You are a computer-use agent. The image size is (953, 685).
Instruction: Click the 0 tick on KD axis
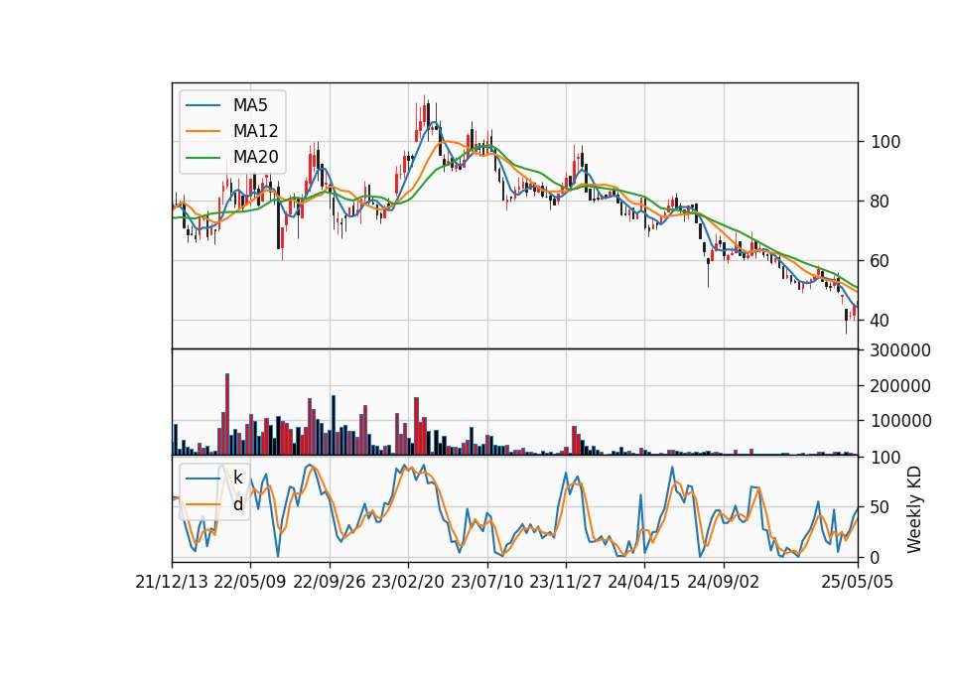[876, 557]
